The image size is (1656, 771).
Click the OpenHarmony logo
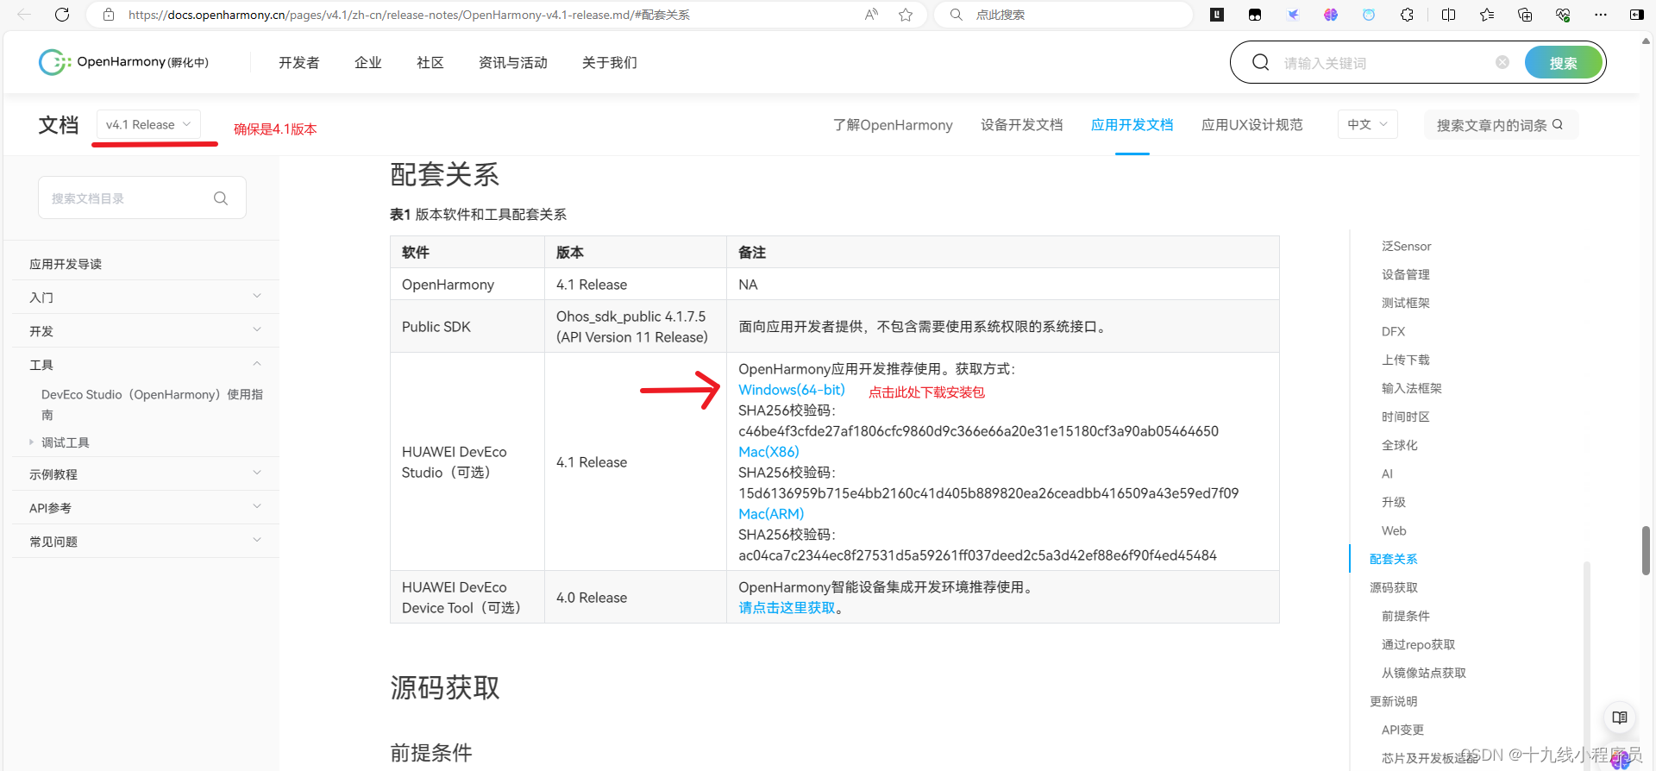click(123, 62)
